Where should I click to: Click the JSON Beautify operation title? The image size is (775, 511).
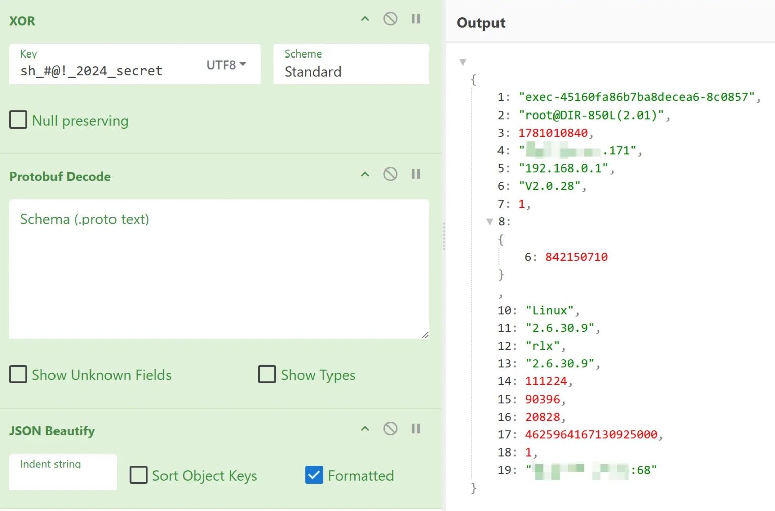tap(52, 431)
